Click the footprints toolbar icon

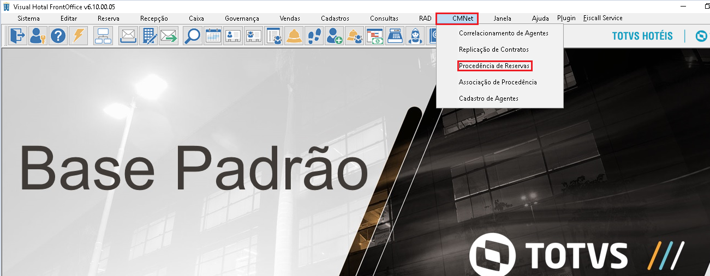click(x=314, y=36)
